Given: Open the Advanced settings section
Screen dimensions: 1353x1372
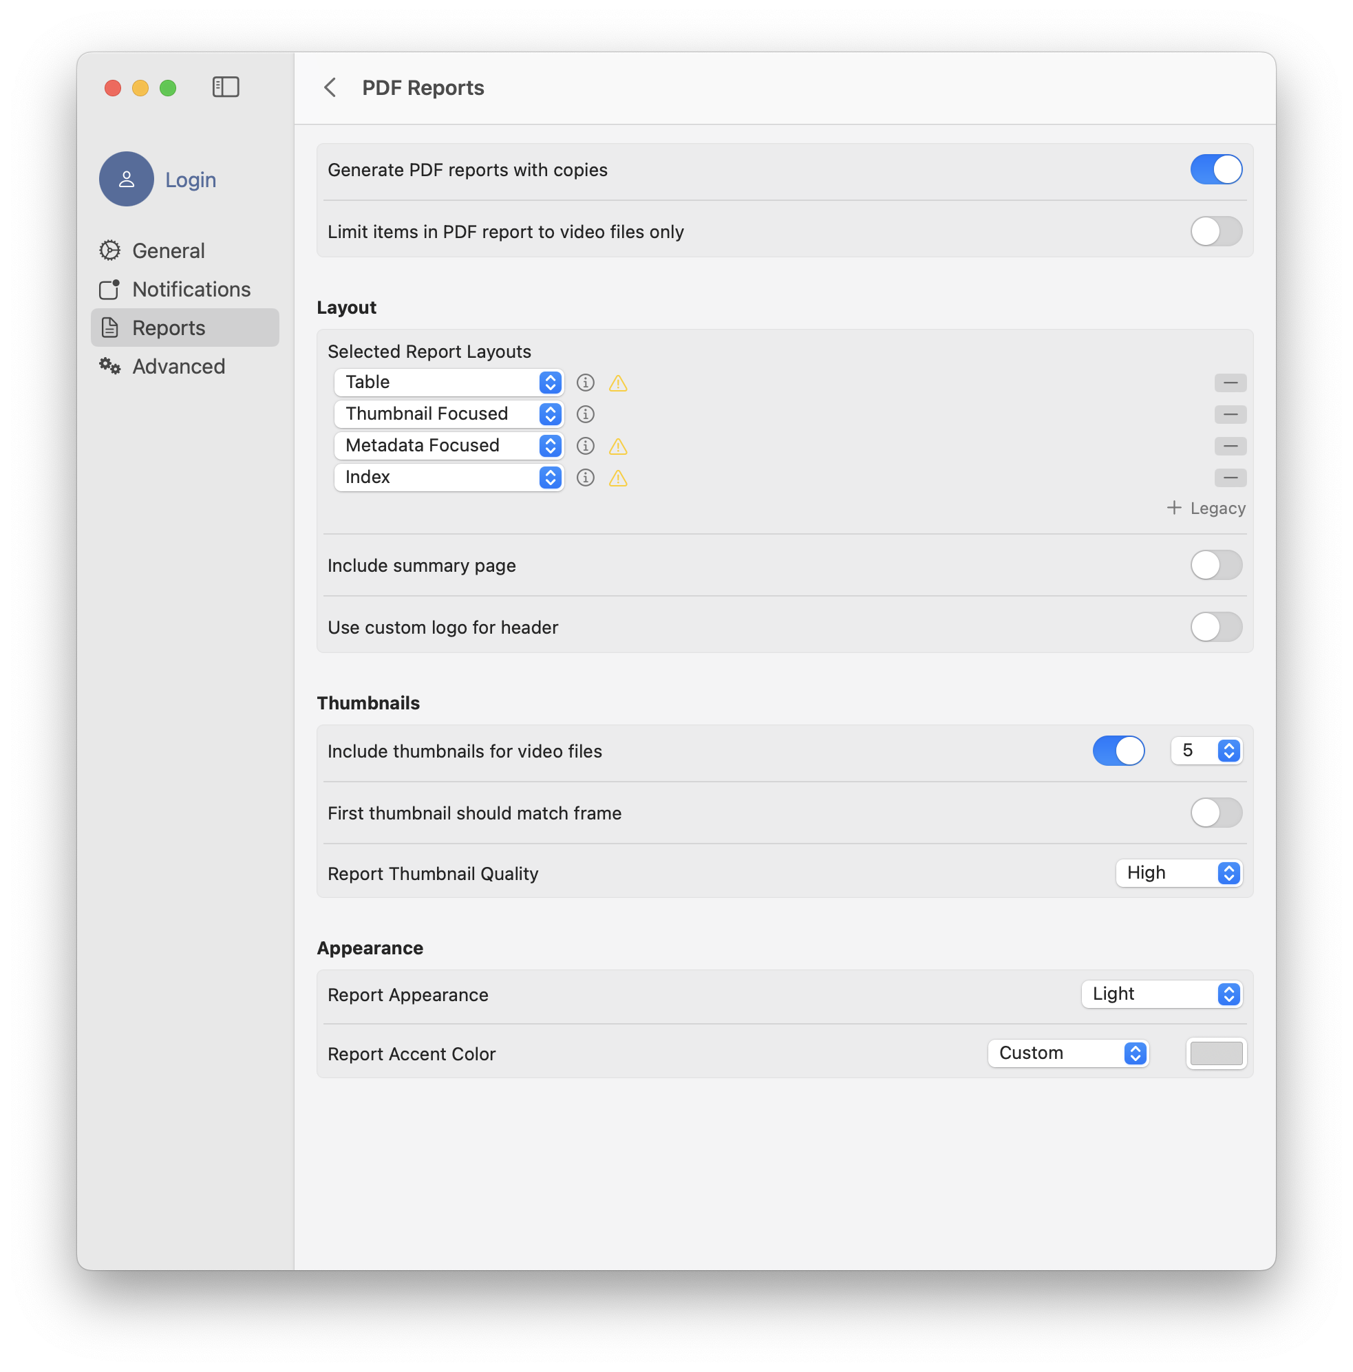Looking at the screenshot, I should 178,367.
